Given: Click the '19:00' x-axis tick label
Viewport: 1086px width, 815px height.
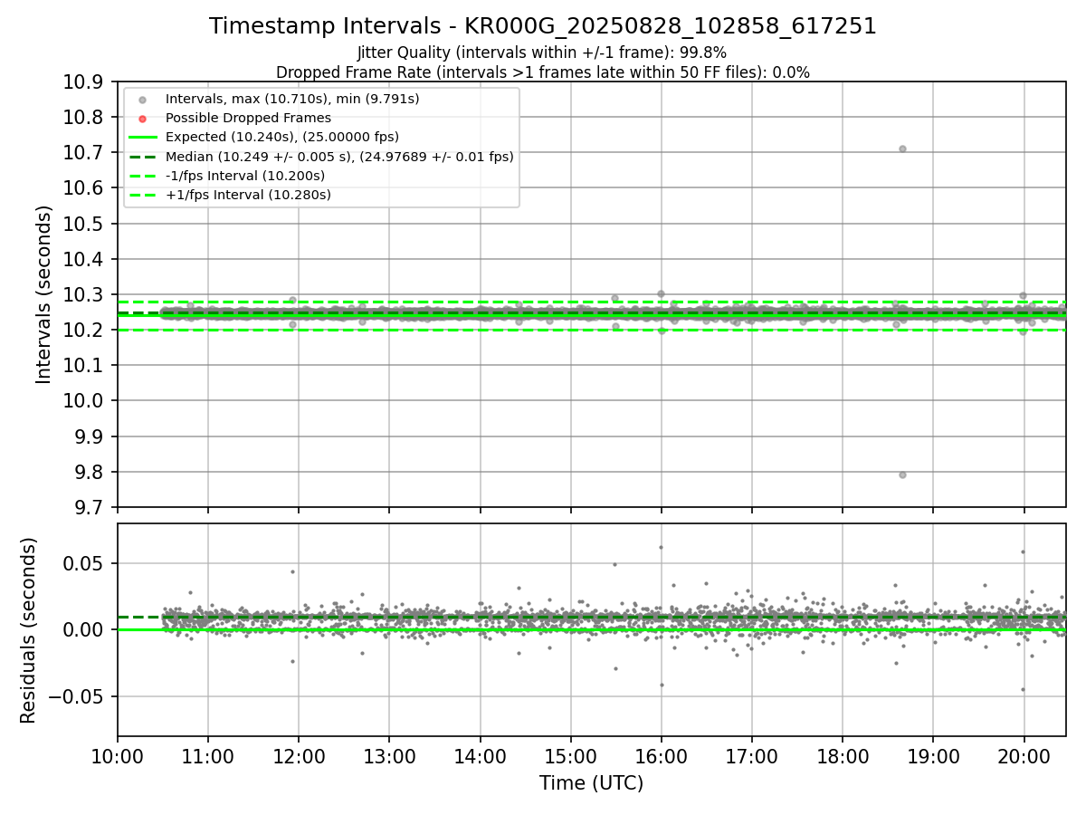Looking at the screenshot, I should click(933, 756).
